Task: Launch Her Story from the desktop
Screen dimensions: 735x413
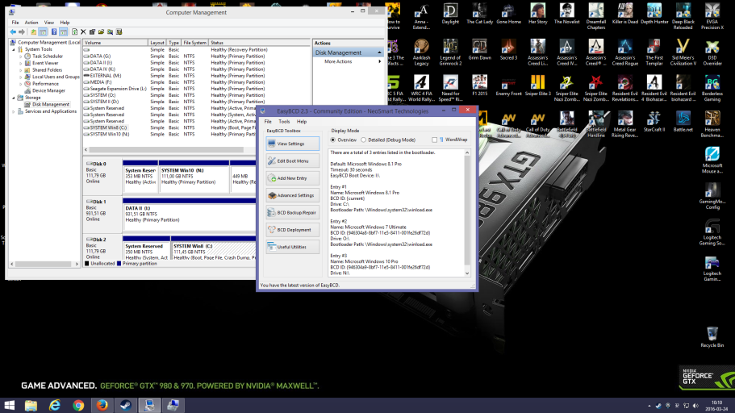Action: click(x=537, y=14)
